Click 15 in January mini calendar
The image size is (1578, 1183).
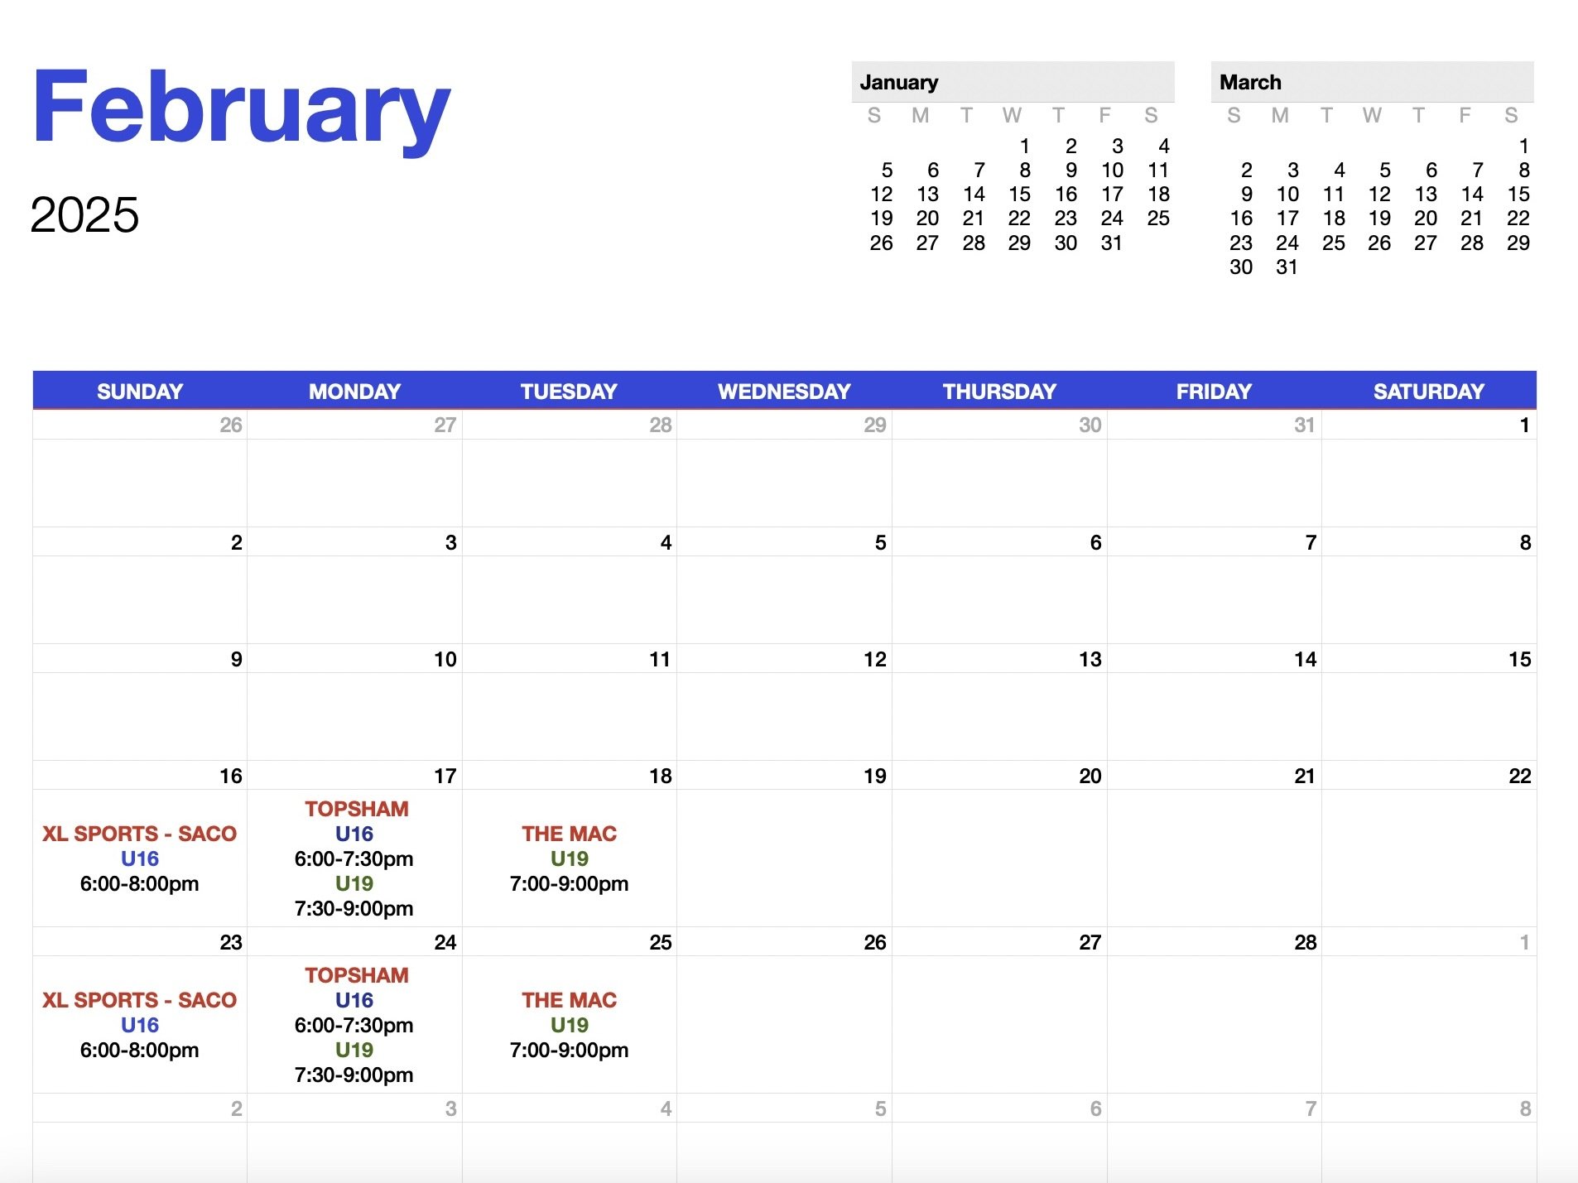(x=1019, y=195)
